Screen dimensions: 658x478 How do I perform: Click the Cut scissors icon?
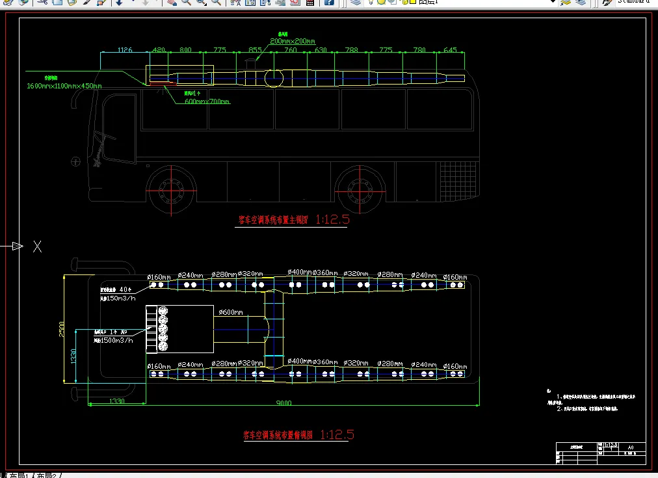(x=42, y=2)
